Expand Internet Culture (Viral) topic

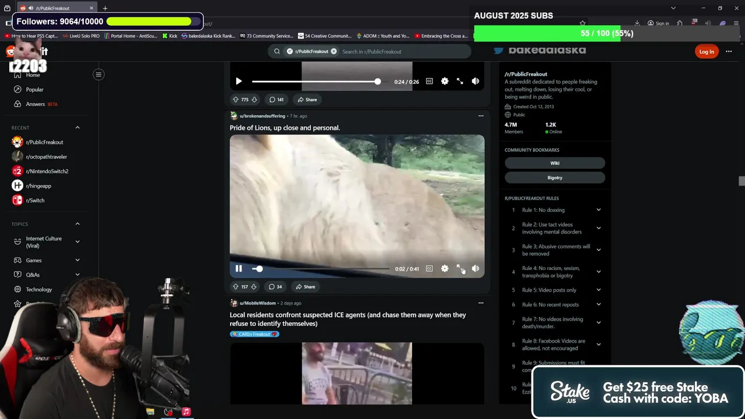[77, 242]
